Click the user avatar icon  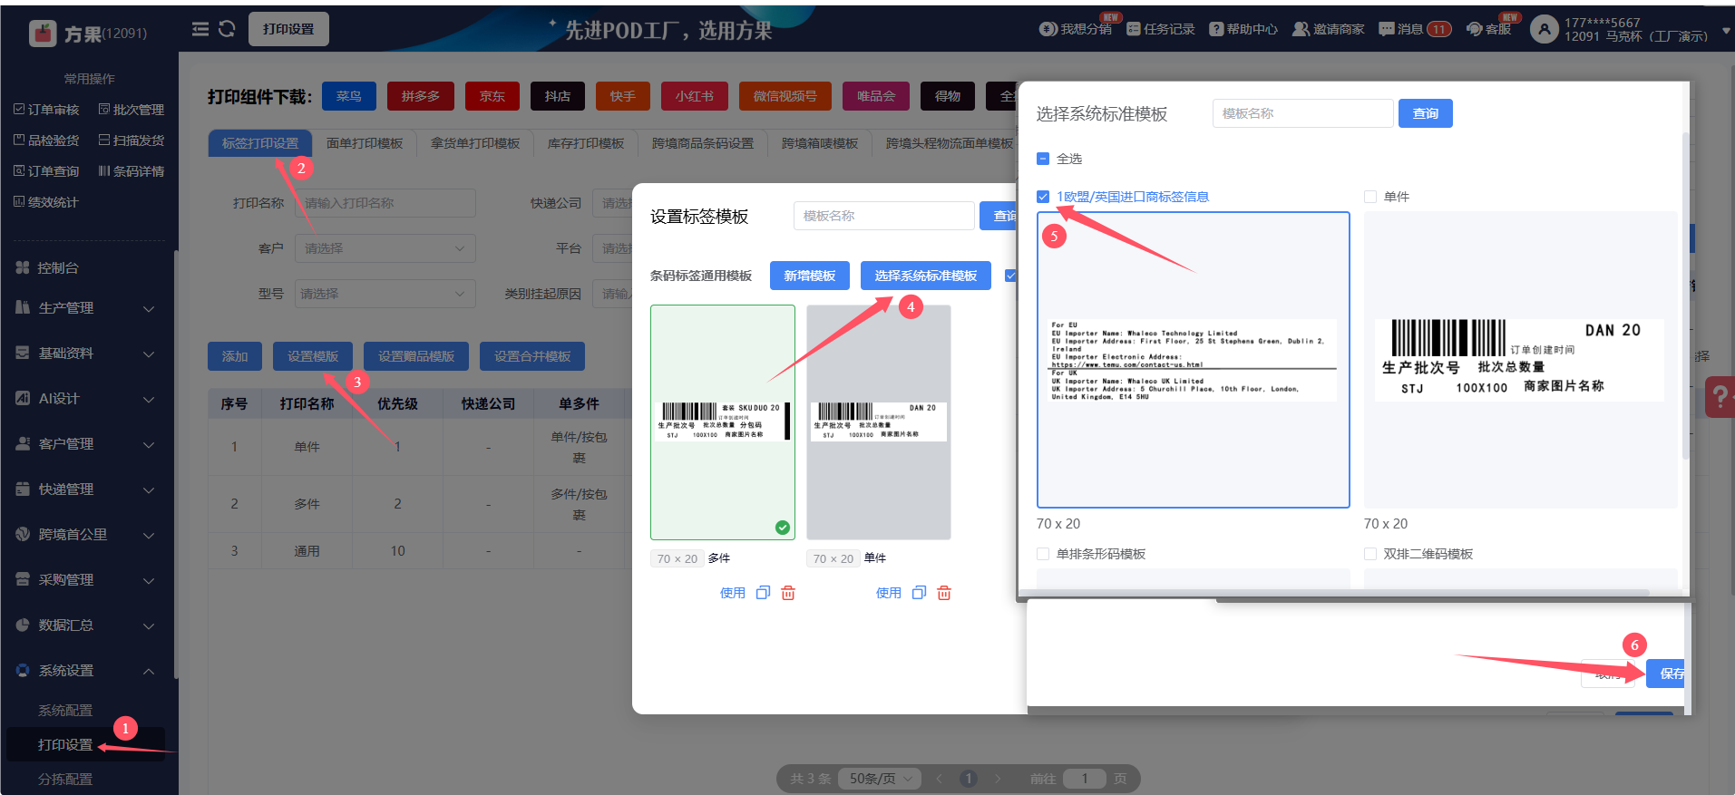[x=1544, y=29]
